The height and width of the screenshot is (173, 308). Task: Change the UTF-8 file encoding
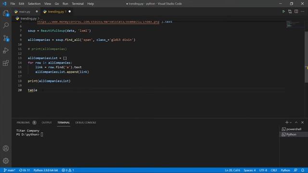pos(263,170)
